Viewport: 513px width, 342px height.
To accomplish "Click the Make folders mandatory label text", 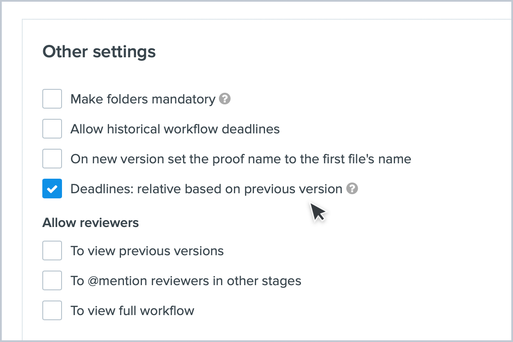I will click(143, 99).
